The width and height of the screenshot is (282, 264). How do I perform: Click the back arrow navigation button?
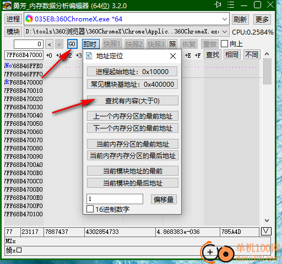[x=50, y=44]
